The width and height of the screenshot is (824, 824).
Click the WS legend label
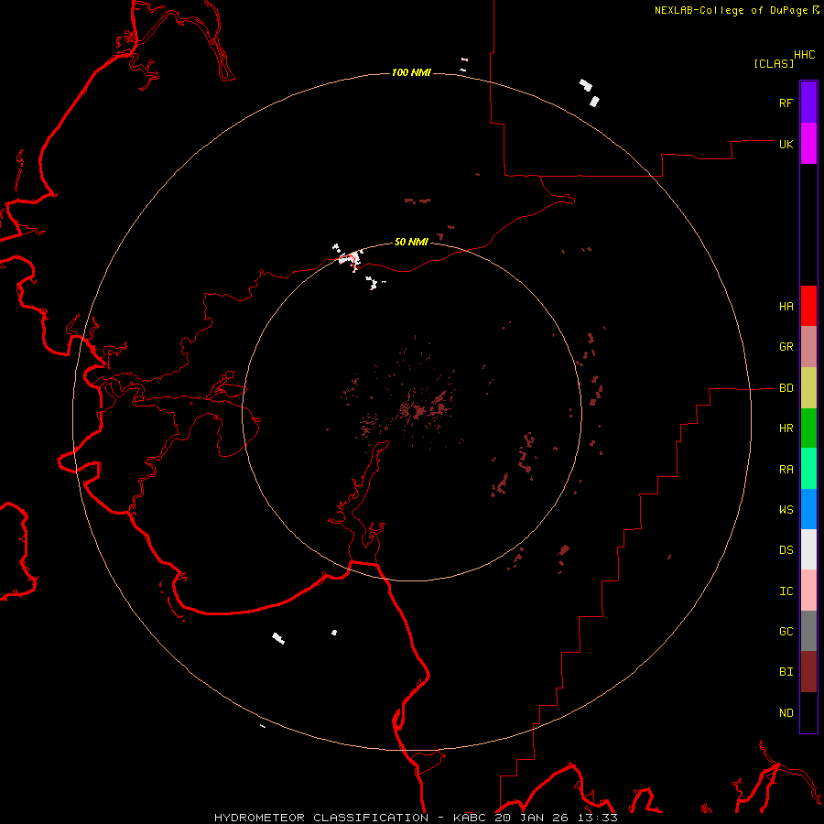[x=786, y=510]
